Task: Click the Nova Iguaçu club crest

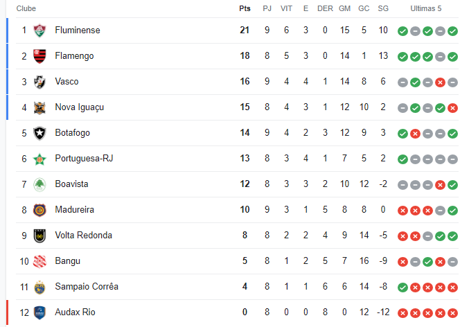Action: pos(39,107)
